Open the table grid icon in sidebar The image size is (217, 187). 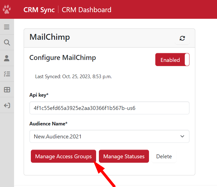tap(7, 90)
